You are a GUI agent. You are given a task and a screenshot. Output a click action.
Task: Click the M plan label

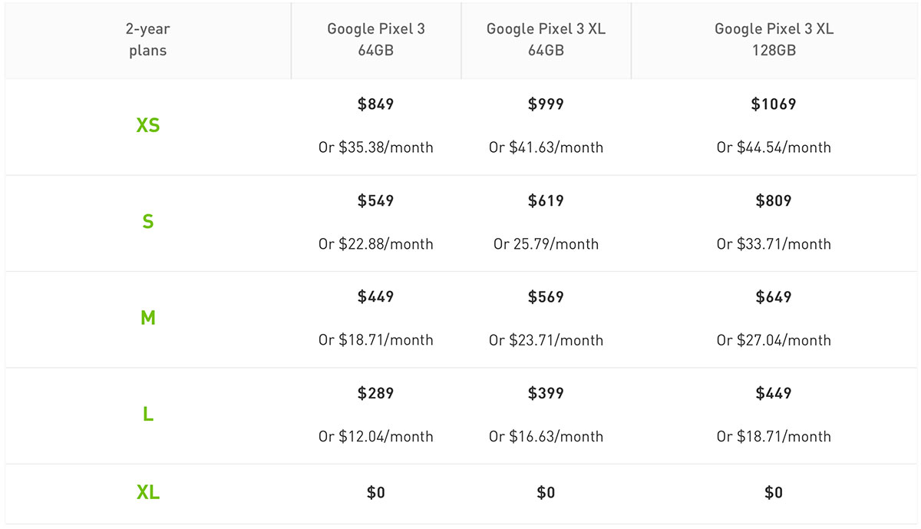click(x=148, y=318)
